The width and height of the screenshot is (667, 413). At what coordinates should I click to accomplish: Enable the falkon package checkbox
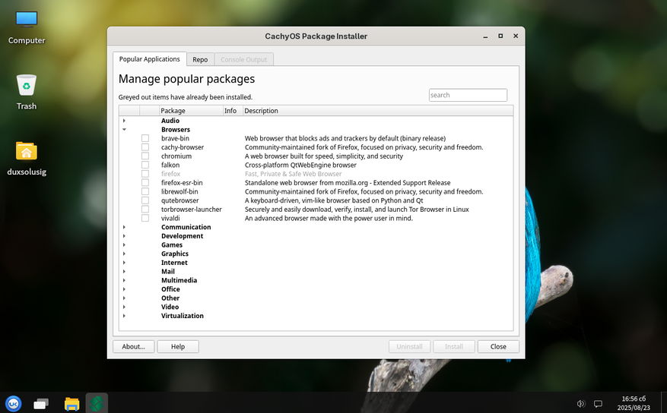point(145,165)
